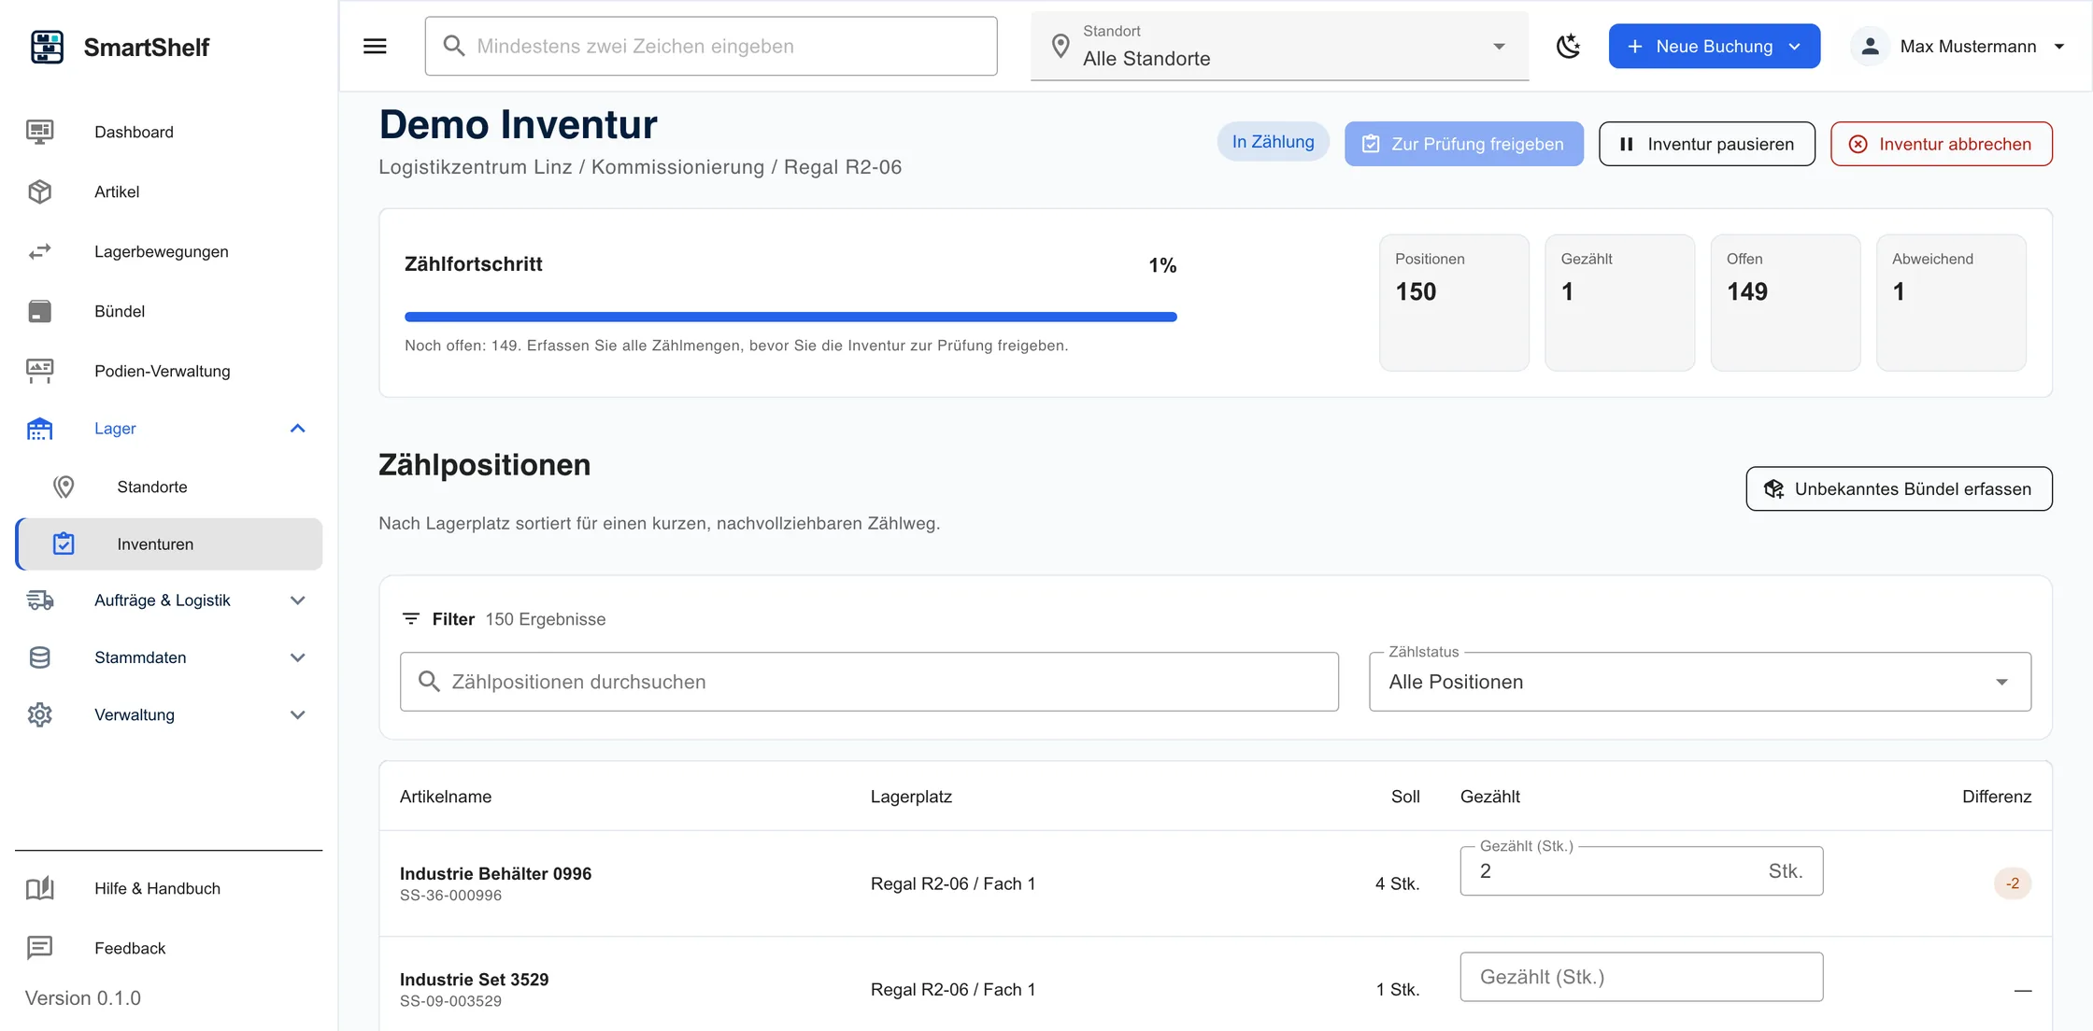Open the Neue Buchung dropdown button
Screen dimensions: 2093x1031
[x=1714, y=46]
